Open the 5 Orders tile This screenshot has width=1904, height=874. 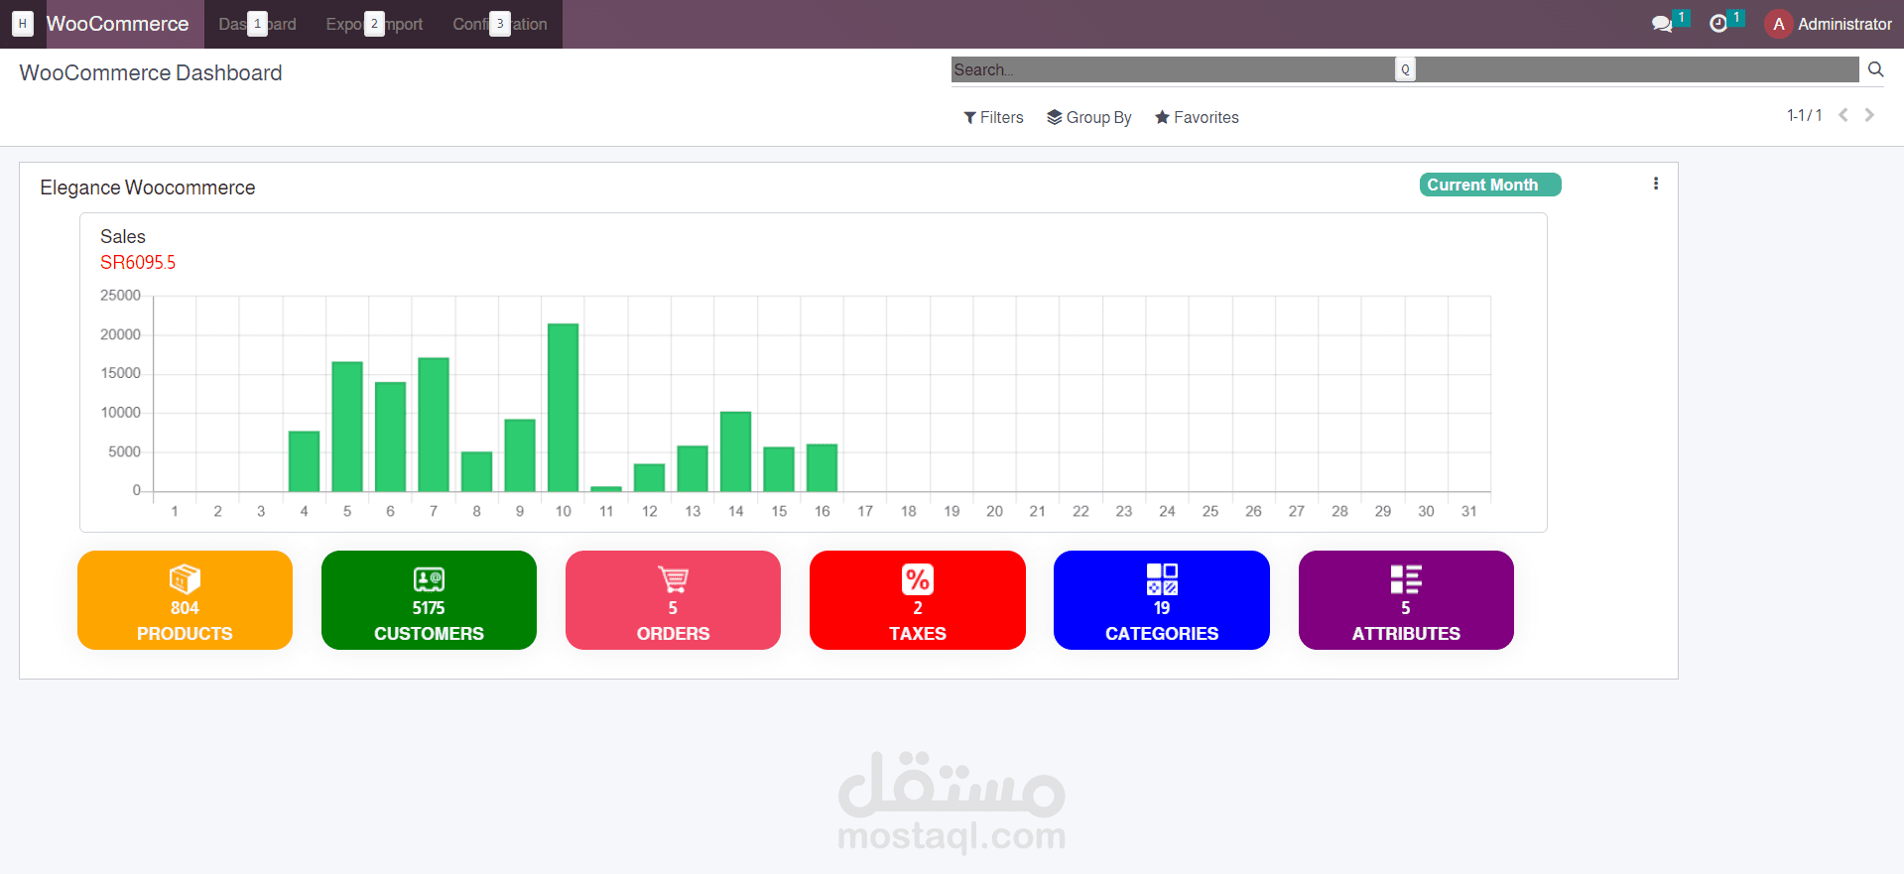coord(673,600)
